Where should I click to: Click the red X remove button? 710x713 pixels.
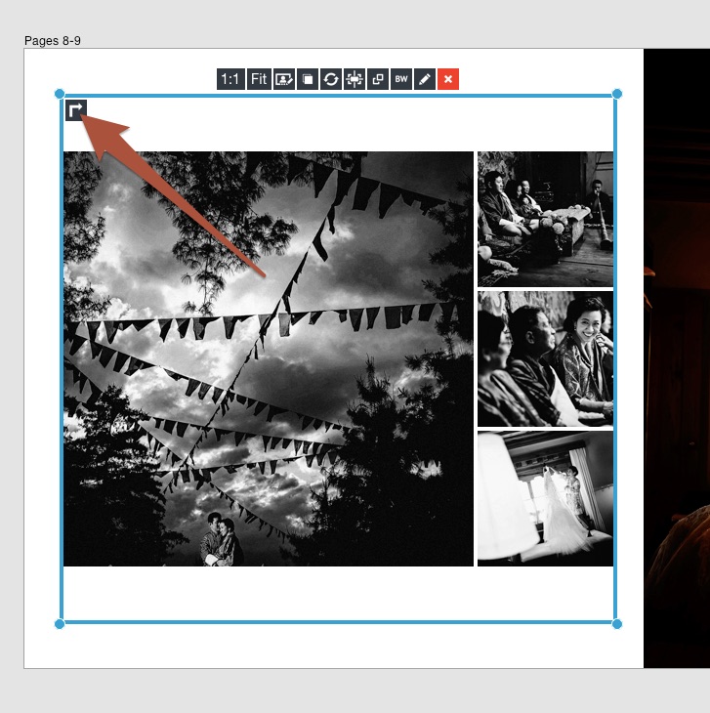pos(448,79)
